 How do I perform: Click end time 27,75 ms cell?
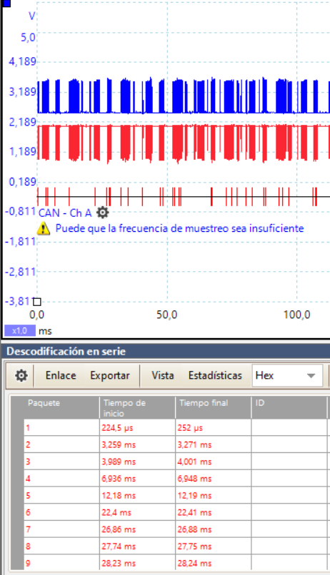click(x=214, y=546)
